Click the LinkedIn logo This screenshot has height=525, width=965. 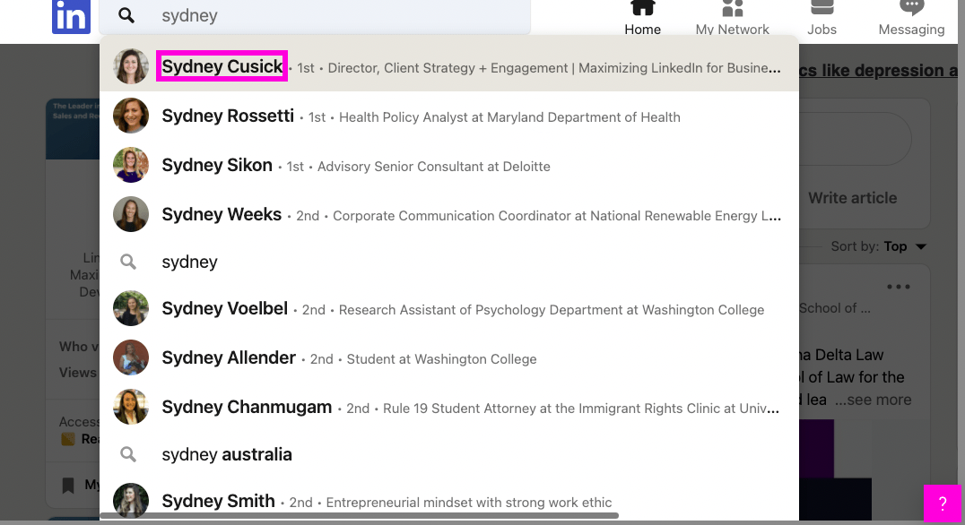pyautogui.click(x=71, y=16)
